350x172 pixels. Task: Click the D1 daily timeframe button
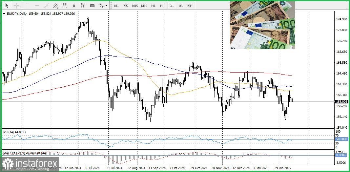click(x=172, y=6)
